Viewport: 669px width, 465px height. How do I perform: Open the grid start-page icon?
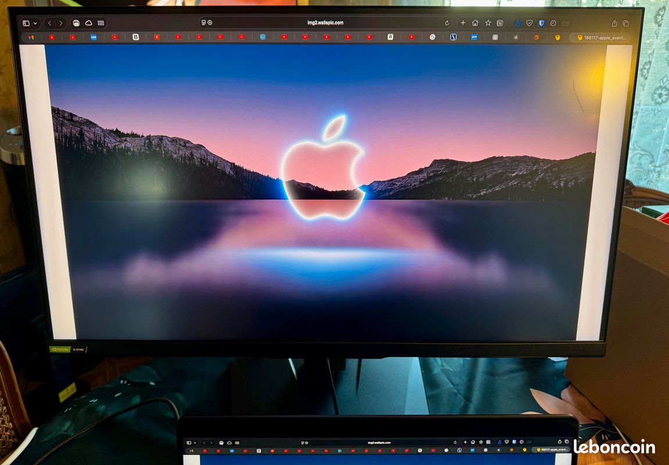click(x=101, y=23)
